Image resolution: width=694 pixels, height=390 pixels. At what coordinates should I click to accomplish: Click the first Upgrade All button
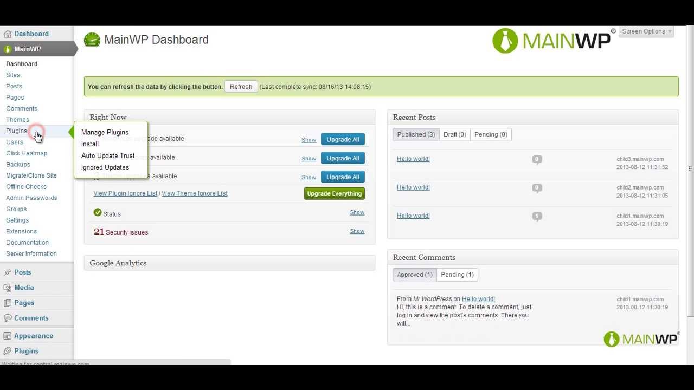[x=343, y=139]
